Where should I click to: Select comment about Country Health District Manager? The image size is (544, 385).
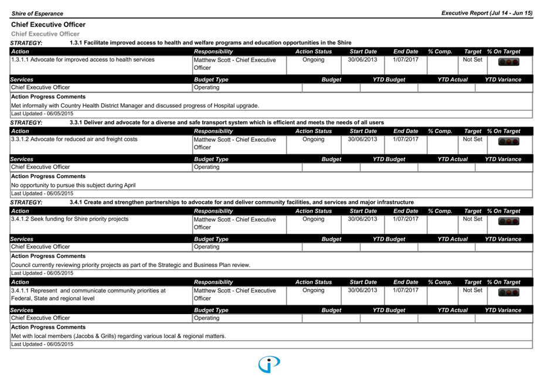(135, 105)
